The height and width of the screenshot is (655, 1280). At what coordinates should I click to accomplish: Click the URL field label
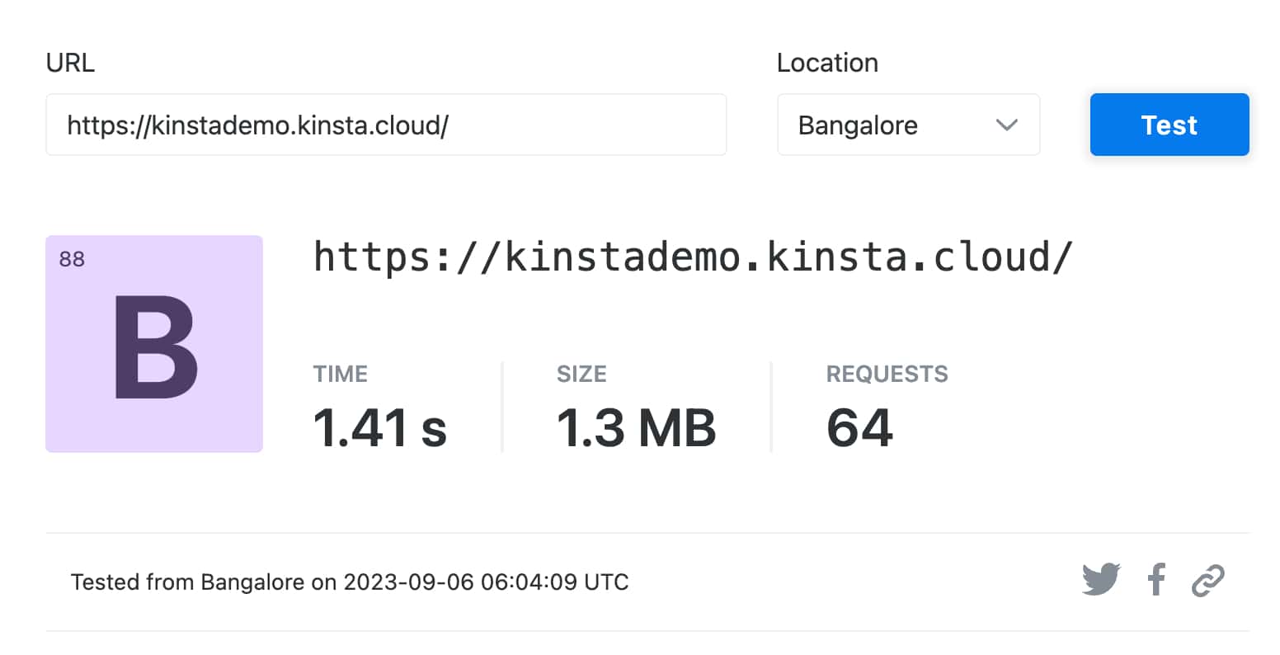click(x=70, y=63)
